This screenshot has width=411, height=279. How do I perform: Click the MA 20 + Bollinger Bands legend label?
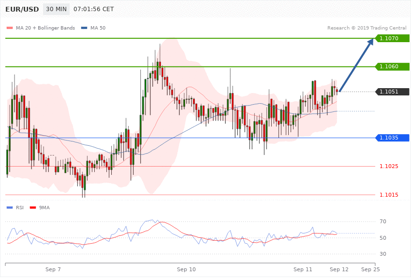click(x=45, y=28)
